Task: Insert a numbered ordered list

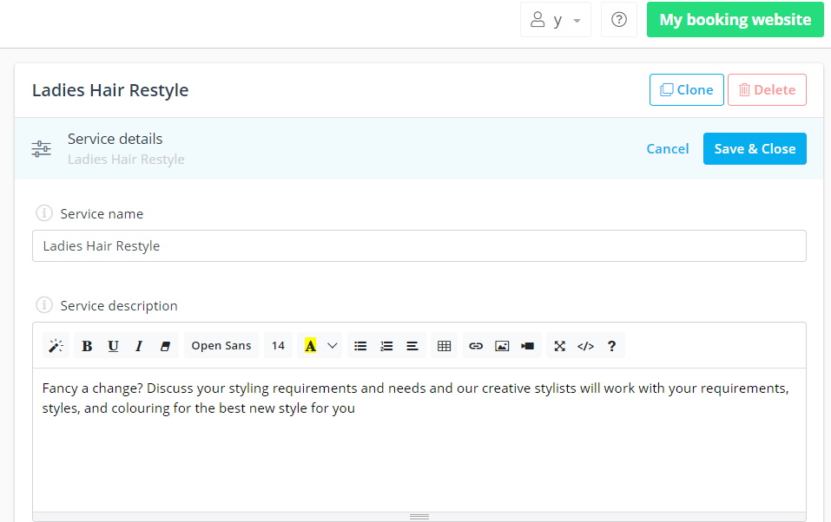Action: point(386,346)
